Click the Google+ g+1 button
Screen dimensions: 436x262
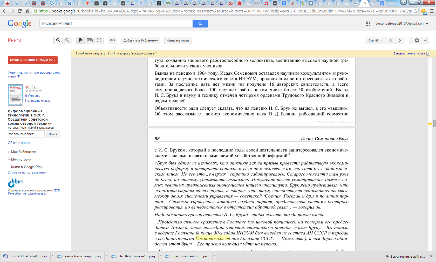click(28, 87)
